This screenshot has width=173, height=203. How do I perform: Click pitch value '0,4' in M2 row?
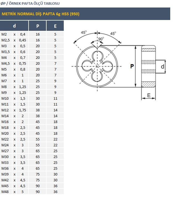point(23,34)
